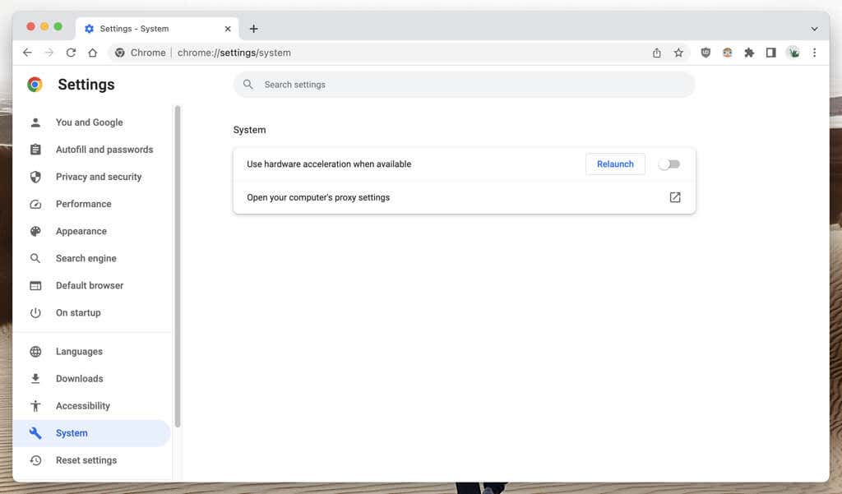The height and width of the screenshot is (494, 842).
Task: Open the Chrome profile avatar
Action: pyautogui.click(x=793, y=52)
